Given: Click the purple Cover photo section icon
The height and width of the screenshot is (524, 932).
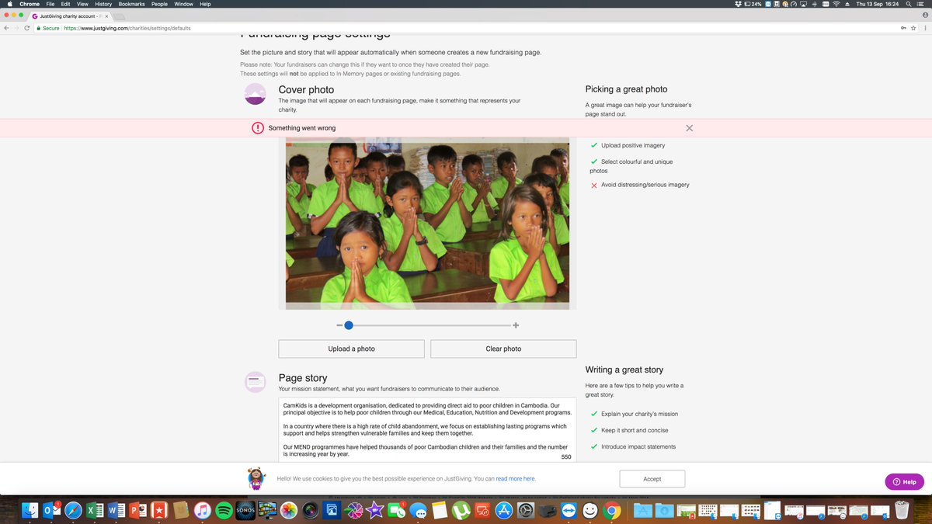Looking at the screenshot, I should [255, 94].
